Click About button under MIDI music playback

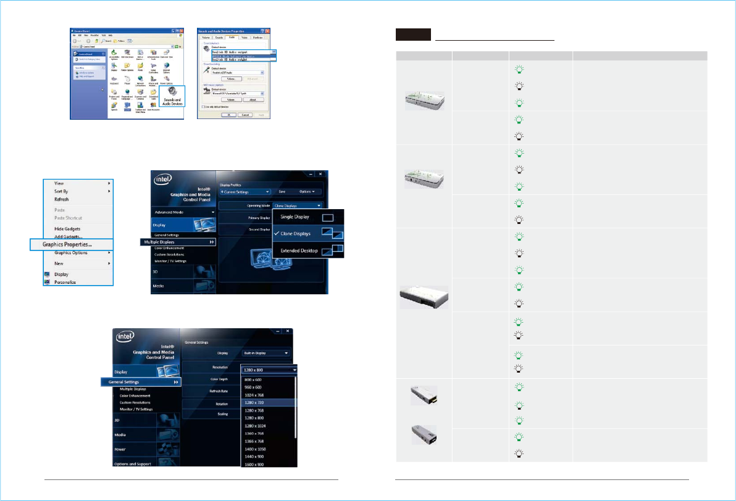254,100
